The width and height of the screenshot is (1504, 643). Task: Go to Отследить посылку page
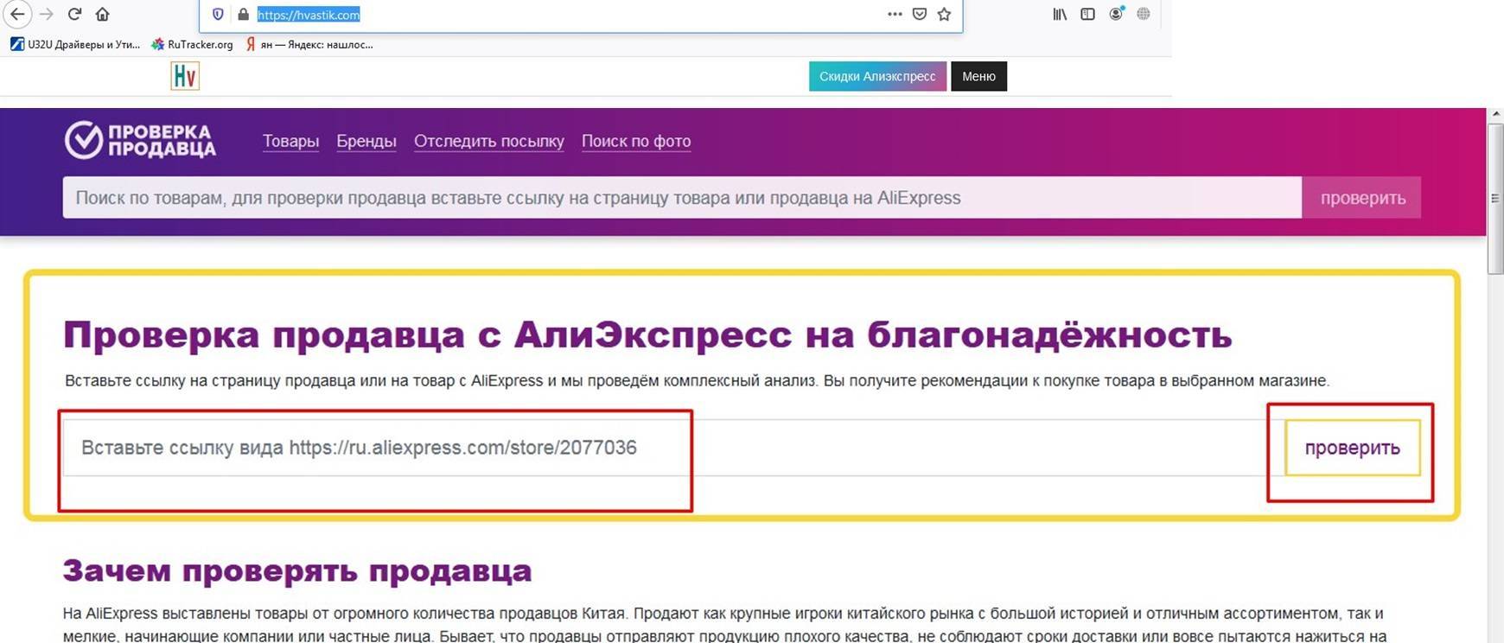point(489,141)
